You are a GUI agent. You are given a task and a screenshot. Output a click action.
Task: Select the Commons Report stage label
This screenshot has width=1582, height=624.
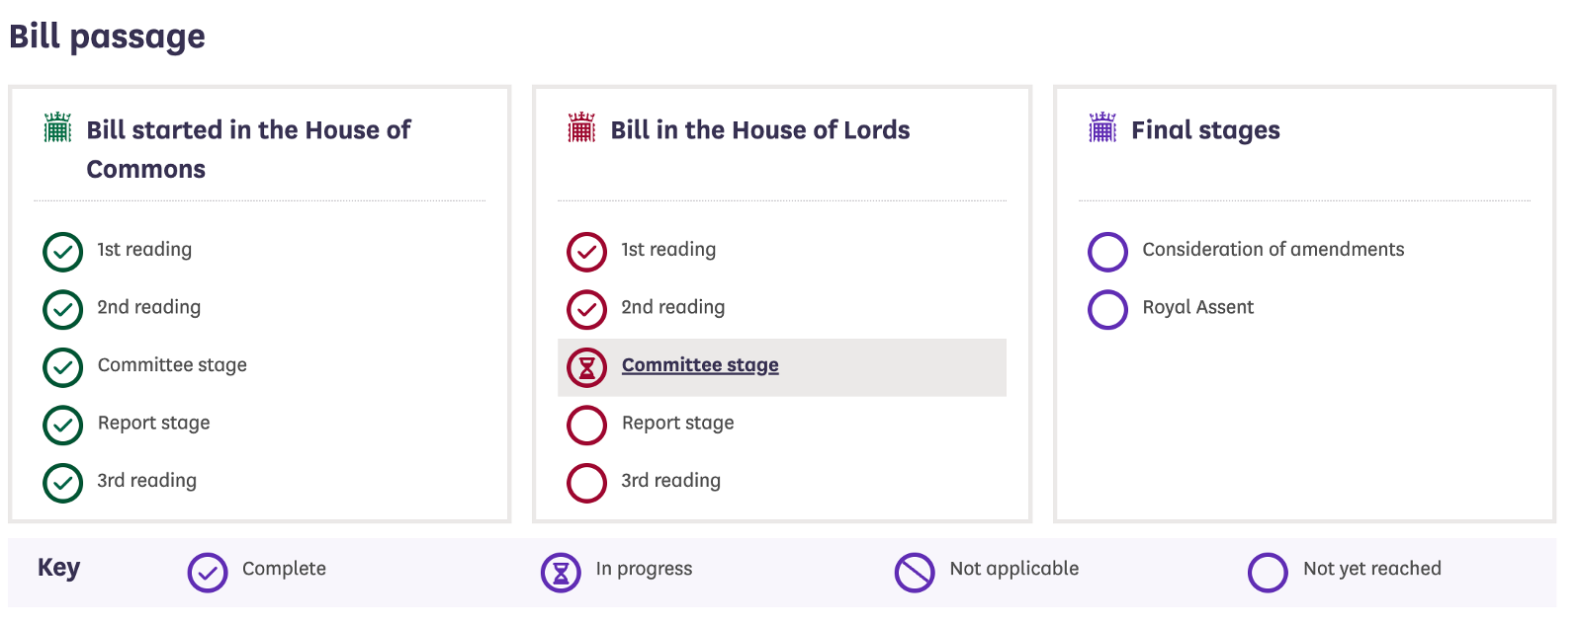pos(154,423)
